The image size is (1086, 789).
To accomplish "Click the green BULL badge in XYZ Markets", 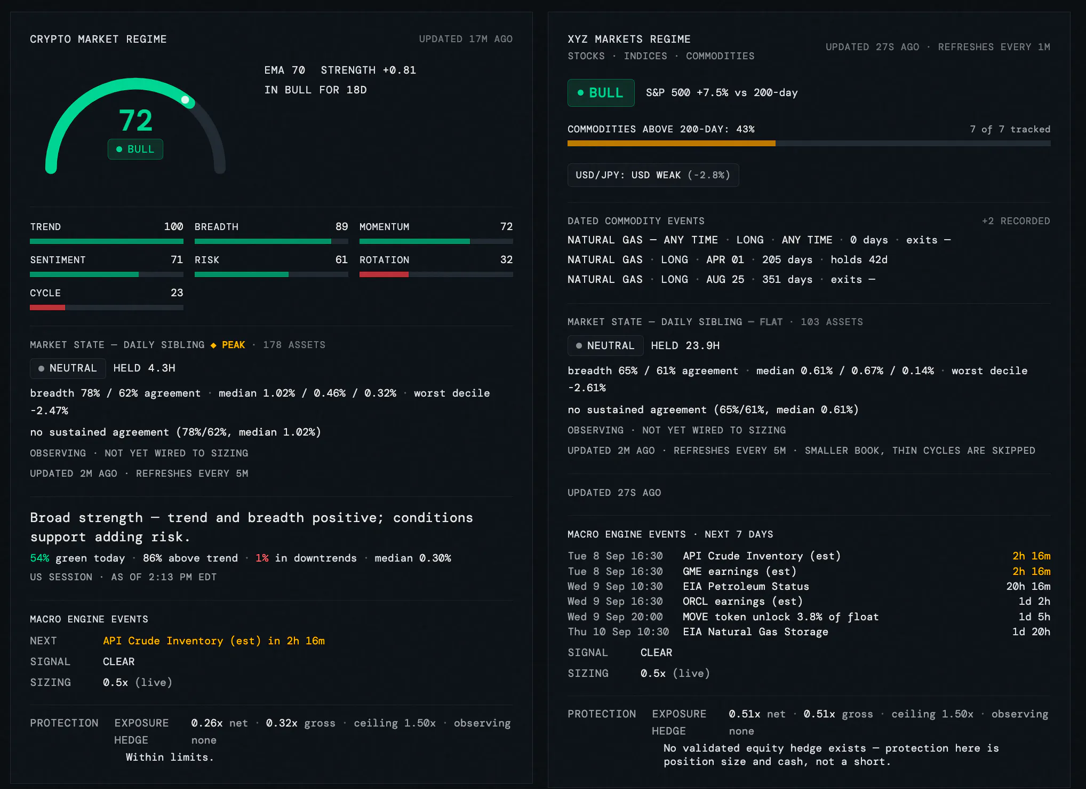I will 601,93.
